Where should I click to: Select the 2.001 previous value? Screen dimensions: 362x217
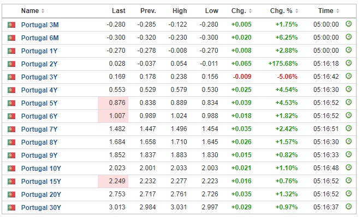tap(147, 168)
